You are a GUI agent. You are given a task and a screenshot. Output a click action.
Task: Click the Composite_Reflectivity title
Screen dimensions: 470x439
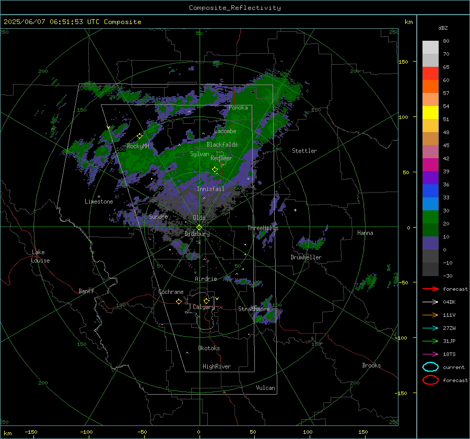click(235, 8)
